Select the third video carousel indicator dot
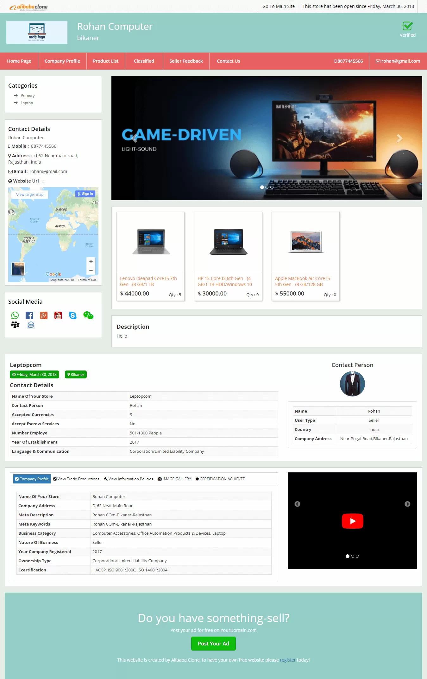Image resolution: width=427 pixels, height=679 pixels. pyautogui.click(x=357, y=556)
